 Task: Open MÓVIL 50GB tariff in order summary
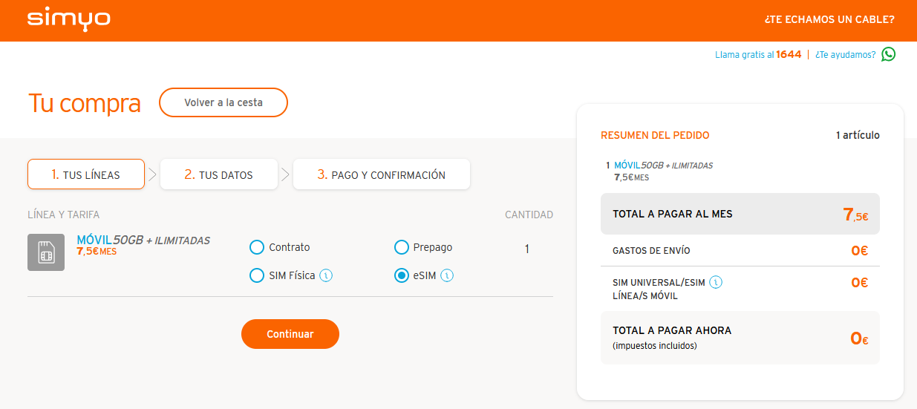663,166
